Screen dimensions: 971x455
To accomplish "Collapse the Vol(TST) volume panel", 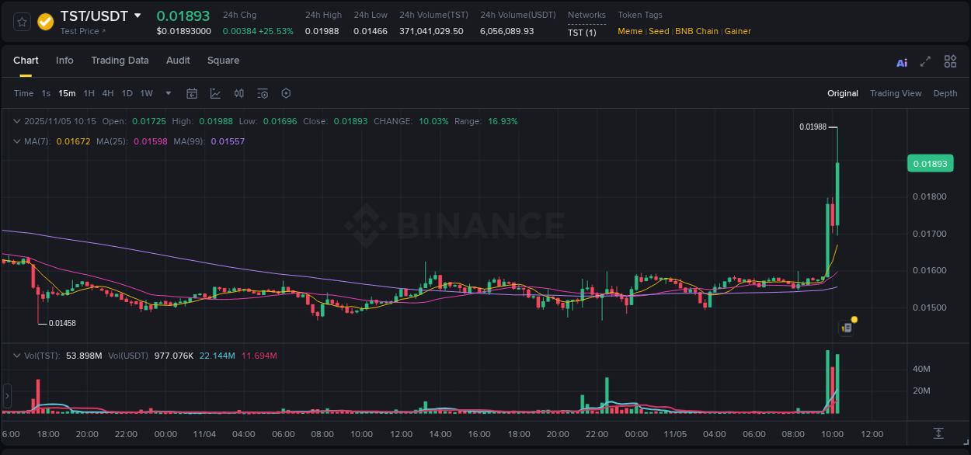I will (x=16, y=355).
